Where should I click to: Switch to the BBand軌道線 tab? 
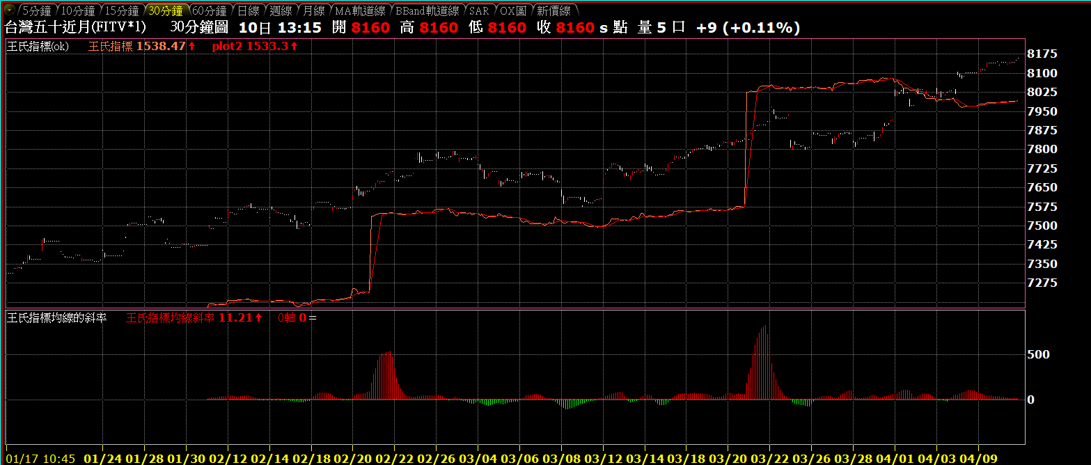[x=426, y=11]
